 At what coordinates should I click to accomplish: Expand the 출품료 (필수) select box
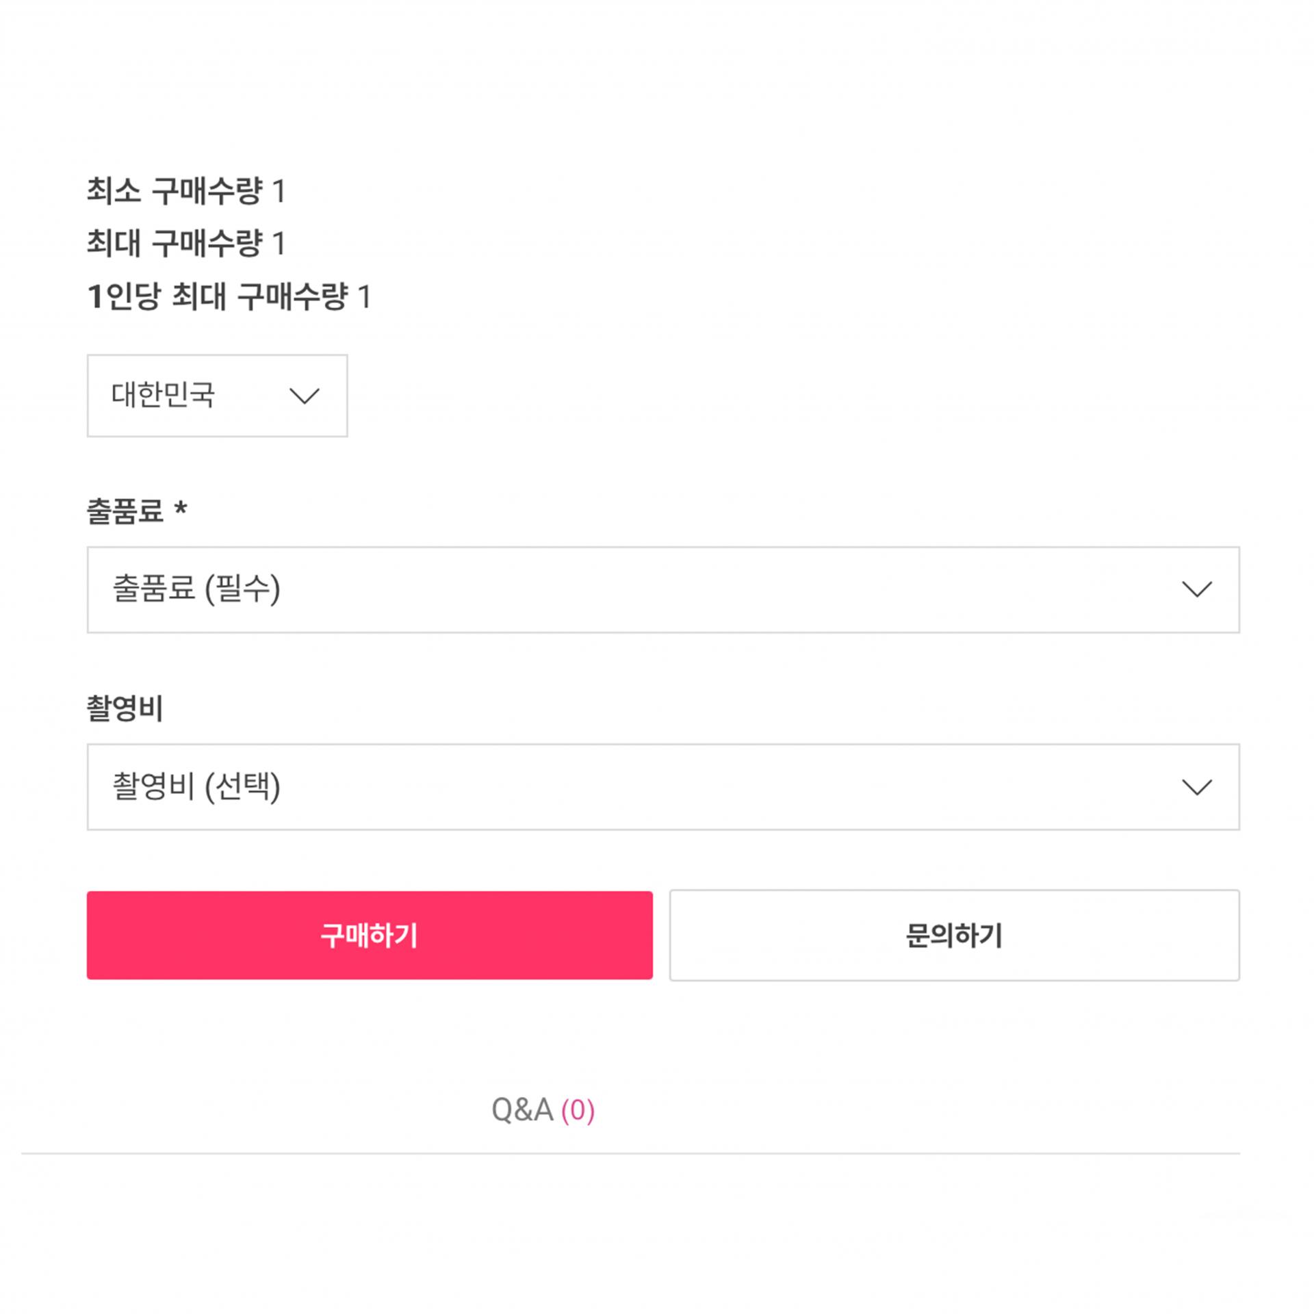(x=662, y=589)
